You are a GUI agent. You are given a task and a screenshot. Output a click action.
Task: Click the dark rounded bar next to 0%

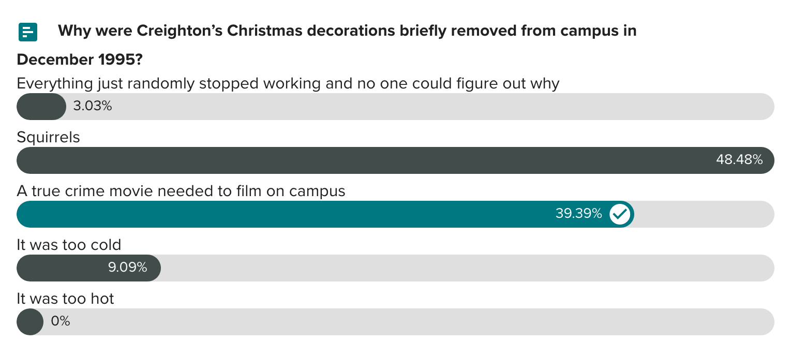30,321
